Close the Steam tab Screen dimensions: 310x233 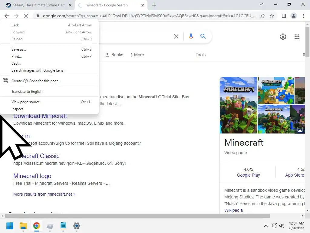70,5
